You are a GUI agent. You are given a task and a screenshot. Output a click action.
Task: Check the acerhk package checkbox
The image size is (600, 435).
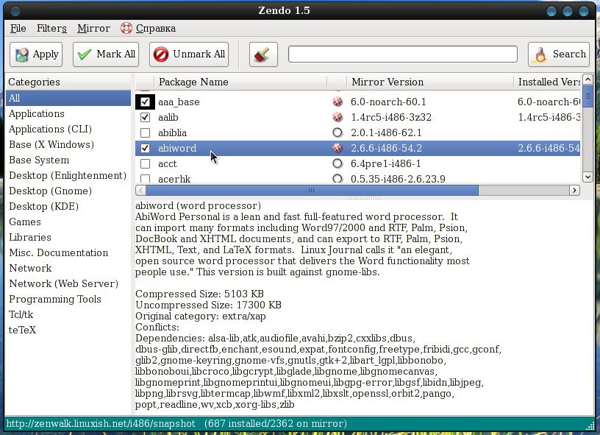tap(145, 178)
